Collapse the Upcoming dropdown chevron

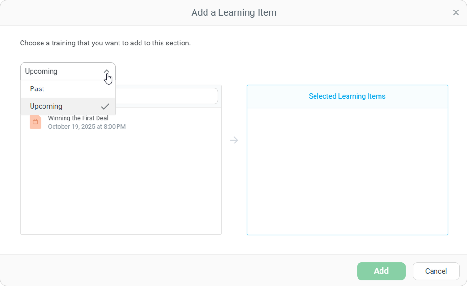click(107, 71)
